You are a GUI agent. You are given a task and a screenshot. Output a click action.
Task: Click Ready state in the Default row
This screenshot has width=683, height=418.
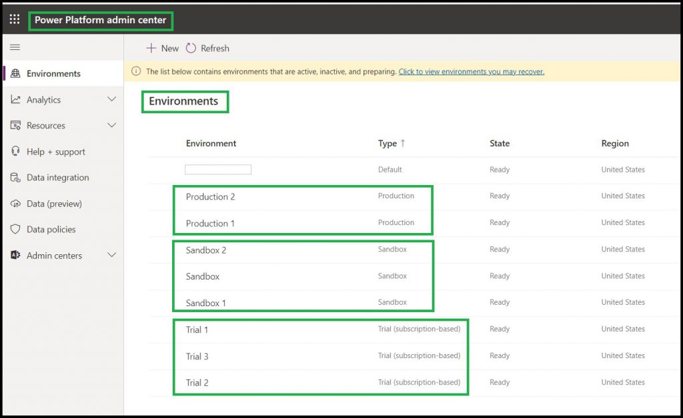(x=499, y=170)
